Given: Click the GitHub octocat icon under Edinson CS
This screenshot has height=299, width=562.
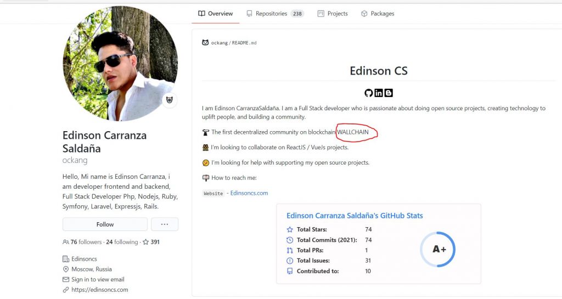Looking at the screenshot, I should tap(368, 93).
